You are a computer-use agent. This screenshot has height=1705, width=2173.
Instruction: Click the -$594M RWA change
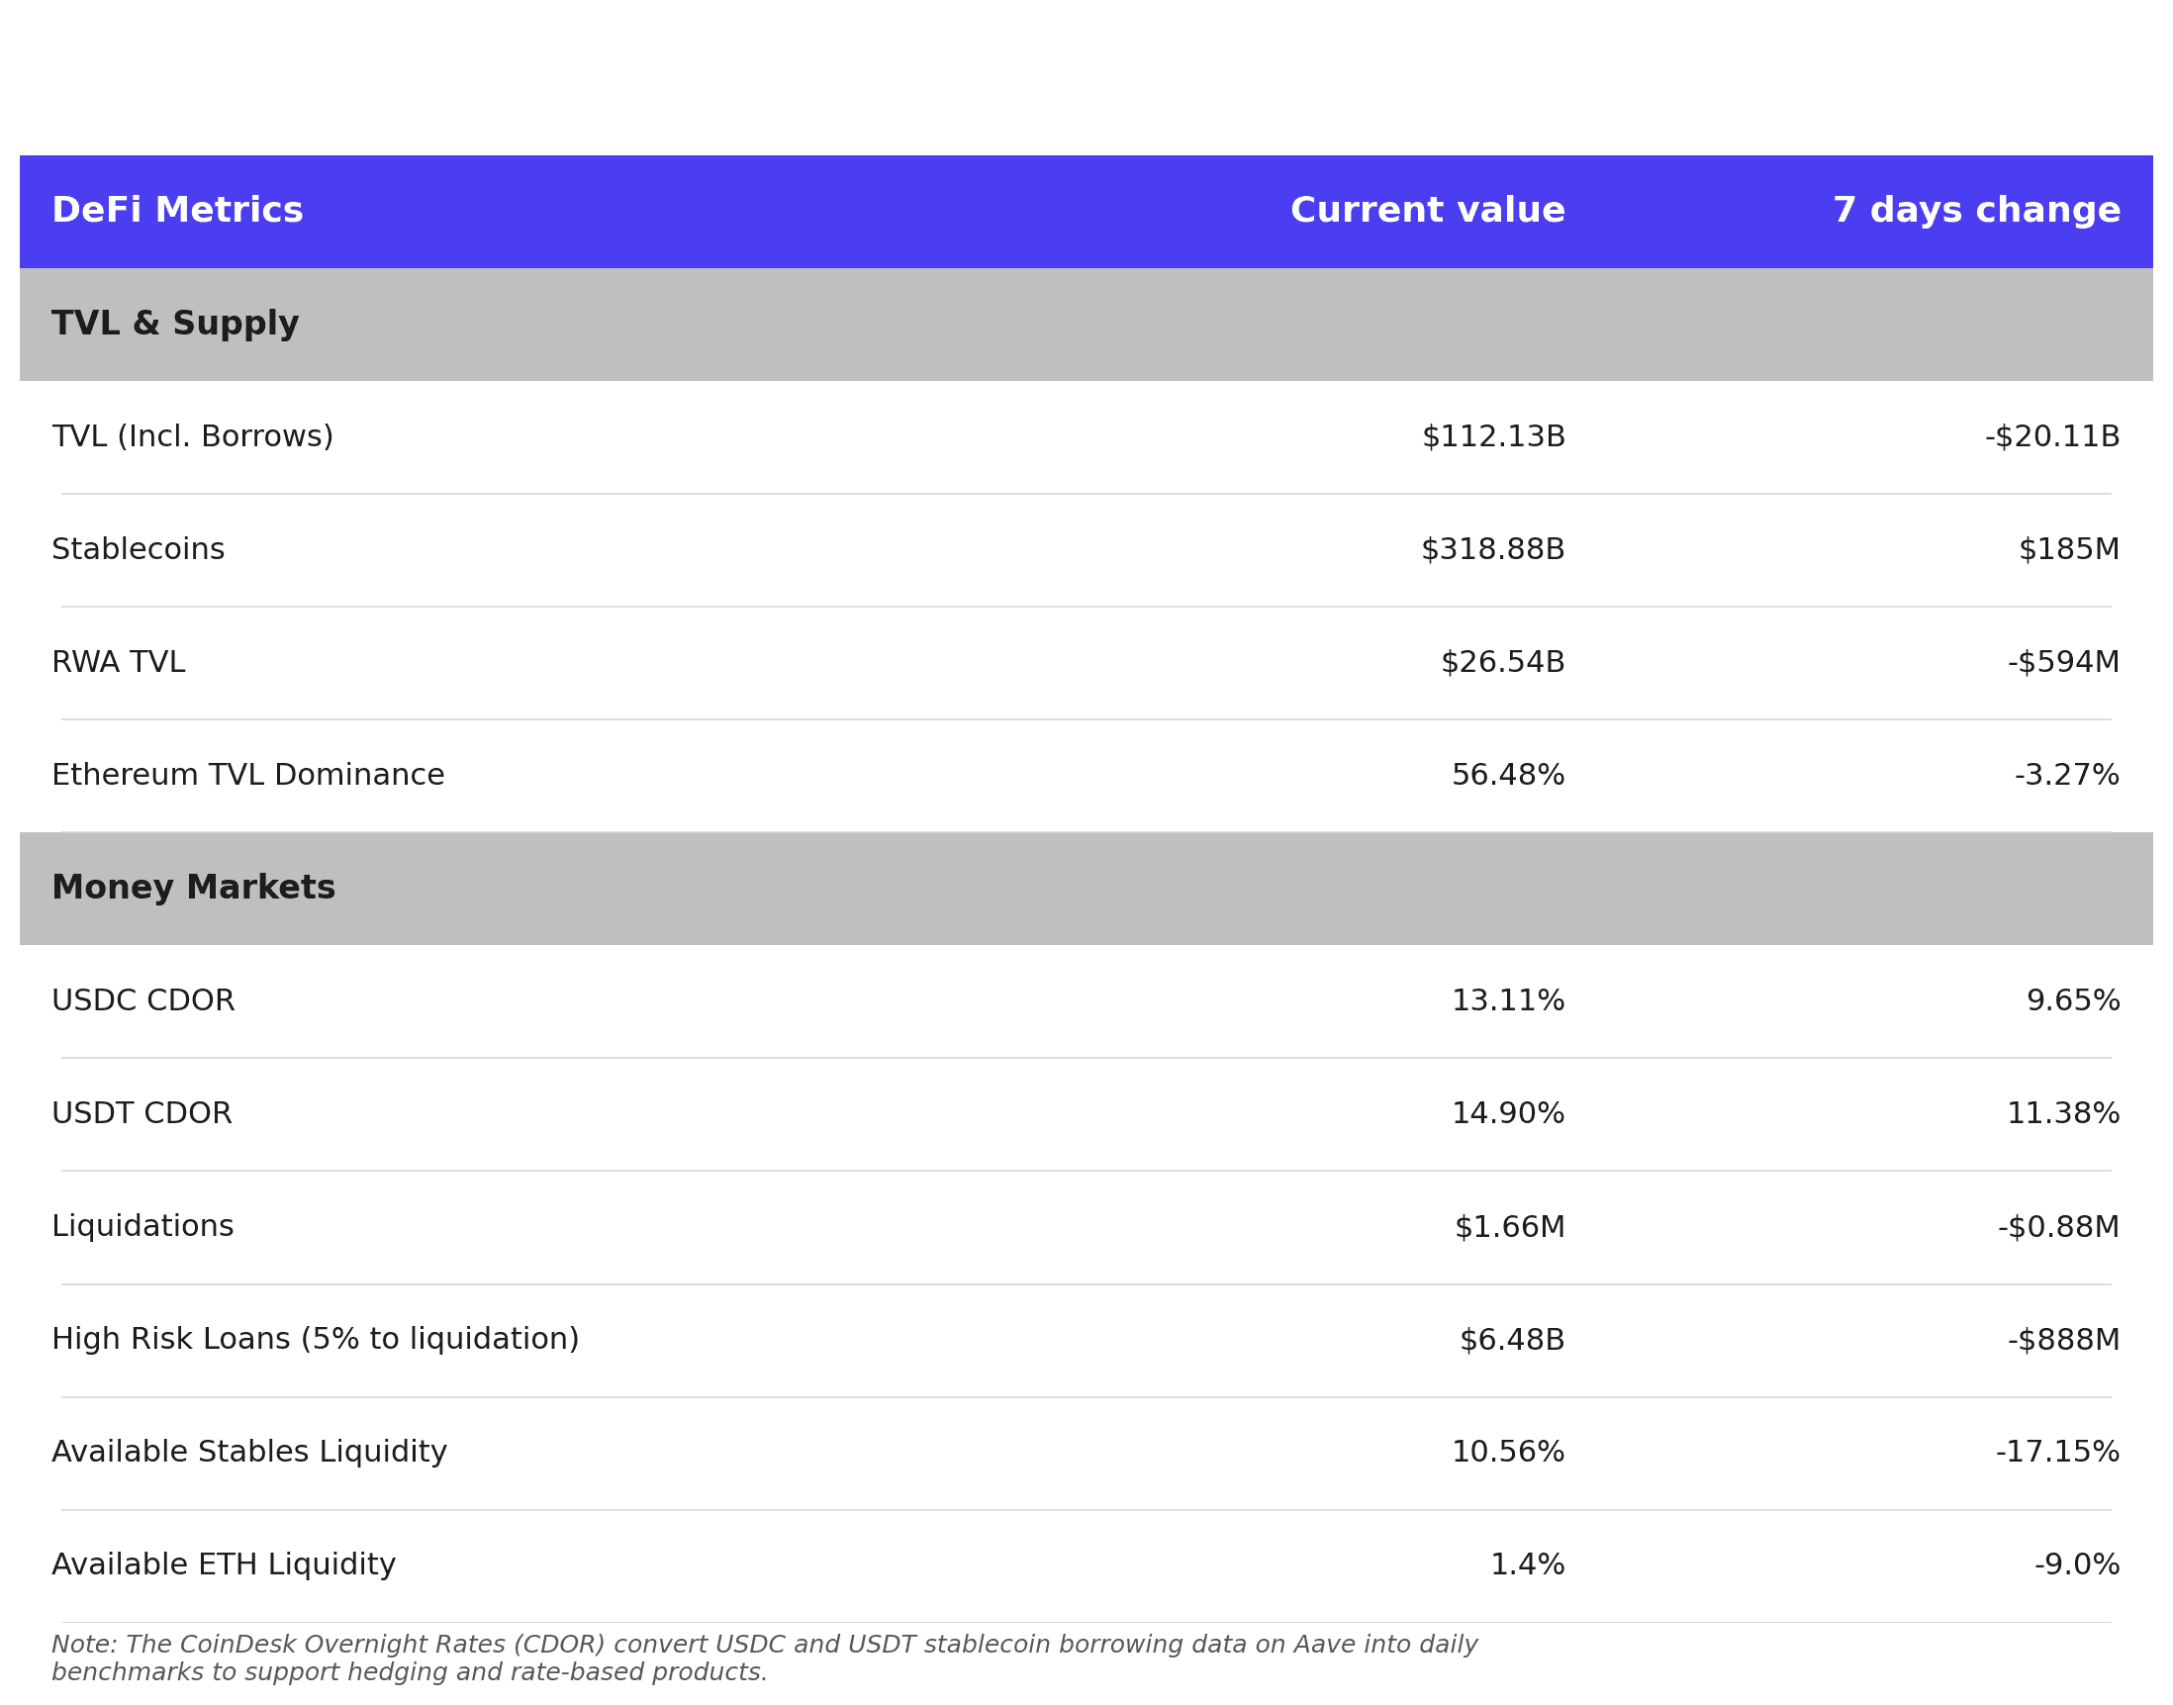[2062, 662]
